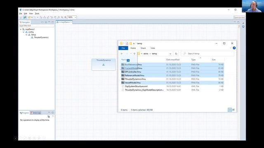Click the zoom in magnifier toolbar icon
Image resolution: width=264 pixels, height=148 pixels.
(65, 17)
